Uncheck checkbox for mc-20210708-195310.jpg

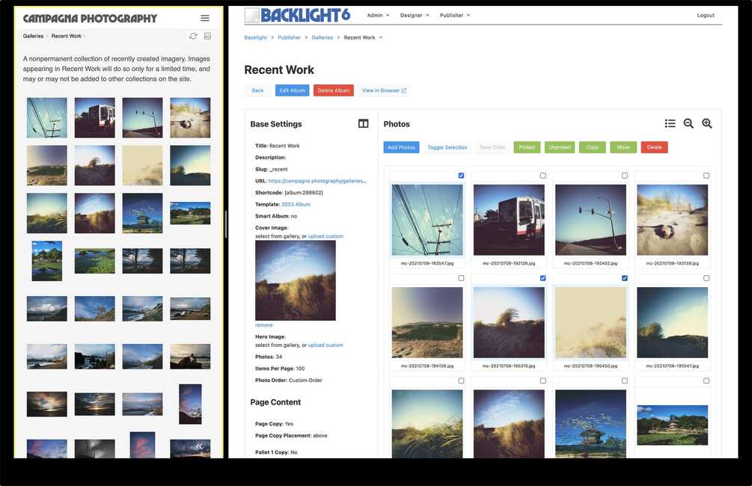(x=542, y=278)
